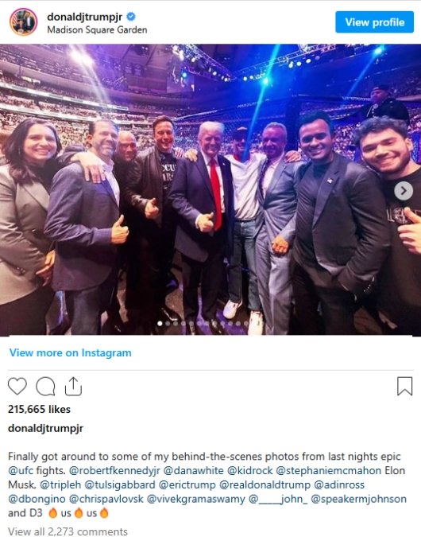Share the post using share icon
The image size is (421, 537).
[x=74, y=387]
